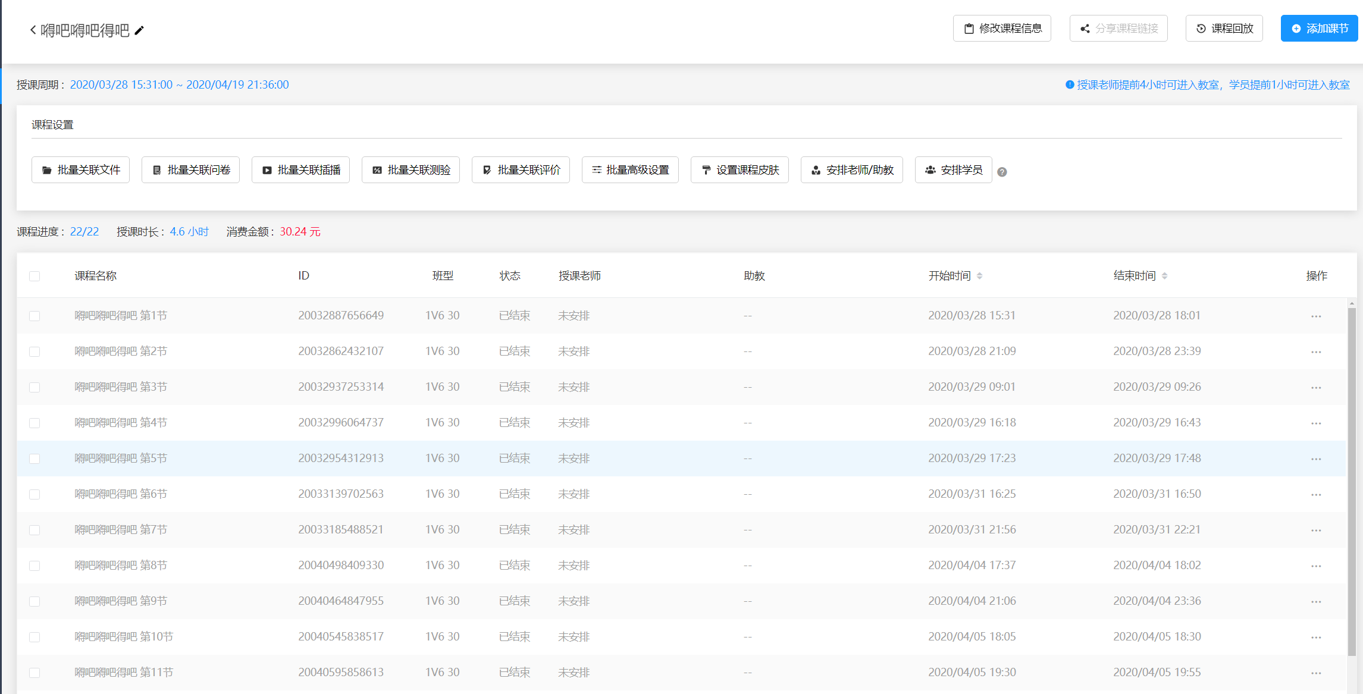1363x694 pixels.
Task: Click 设置课程皮肤 to set course skin
Action: 740,170
